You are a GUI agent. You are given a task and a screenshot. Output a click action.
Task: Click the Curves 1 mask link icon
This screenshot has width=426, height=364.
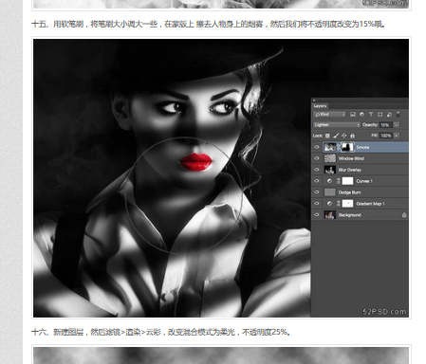[339, 181]
